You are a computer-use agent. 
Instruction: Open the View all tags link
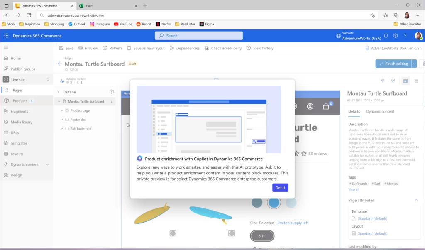pyautogui.click(x=354, y=189)
